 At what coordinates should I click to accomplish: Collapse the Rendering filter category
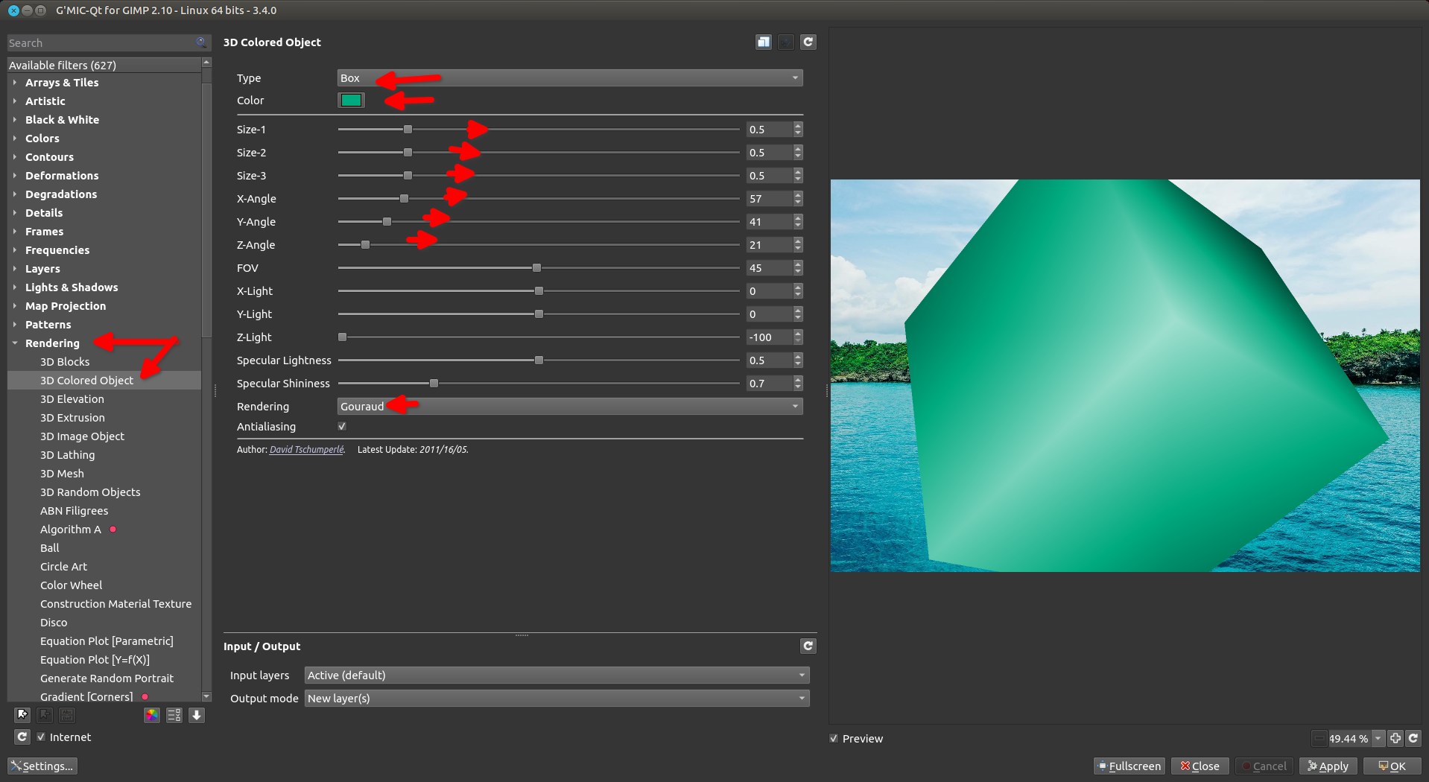(15, 343)
